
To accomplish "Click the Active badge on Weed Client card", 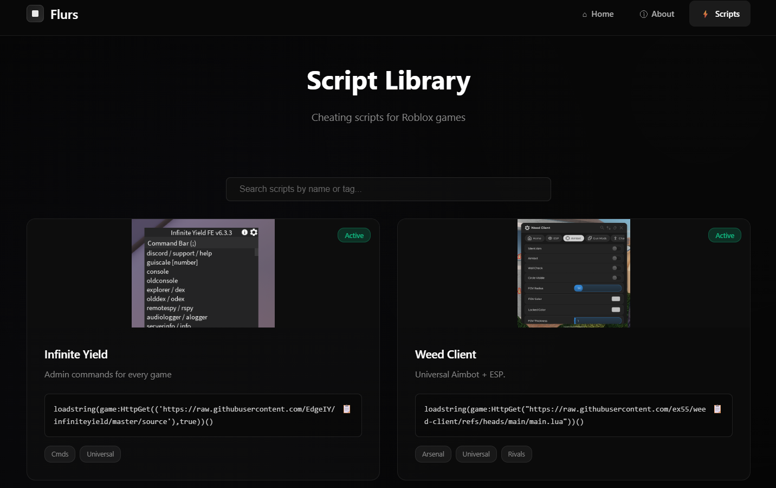I will click(x=725, y=235).
